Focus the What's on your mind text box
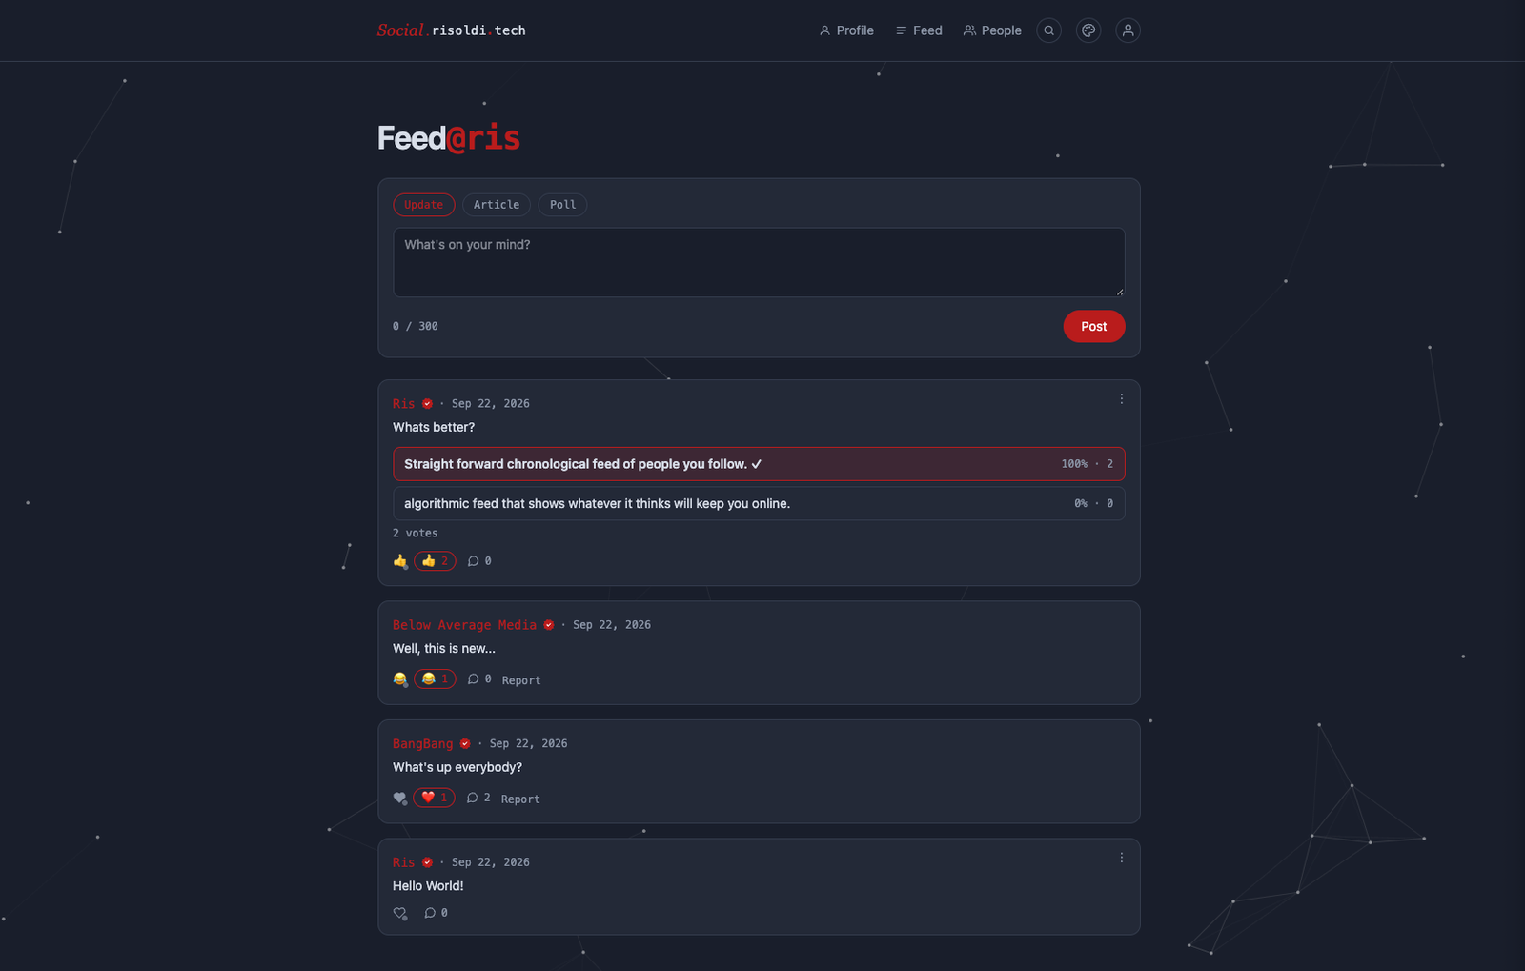The image size is (1525, 971). tap(759, 262)
